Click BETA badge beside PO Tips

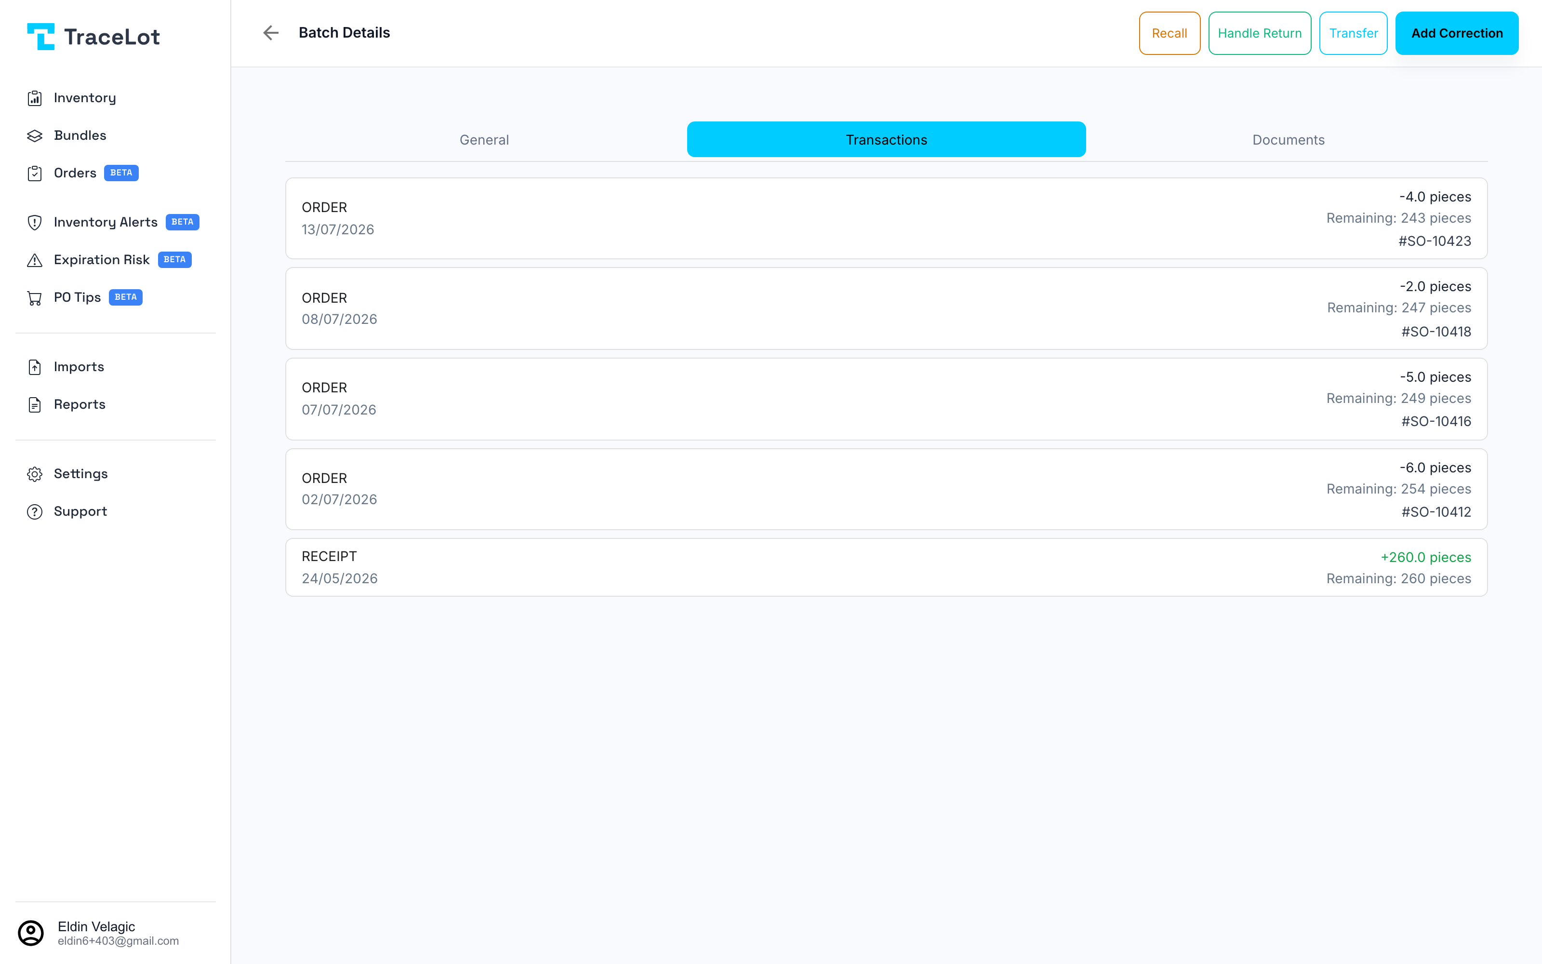(x=125, y=298)
